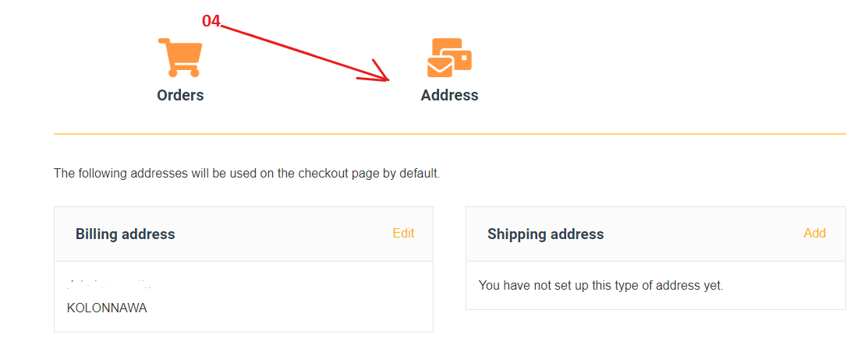857x352 pixels.
Task: Click the red 04 step number
Action: pos(211,22)
